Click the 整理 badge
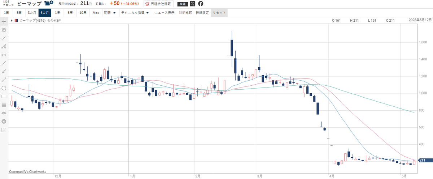Viewport: 433px width, 179px height. point(182,4)
